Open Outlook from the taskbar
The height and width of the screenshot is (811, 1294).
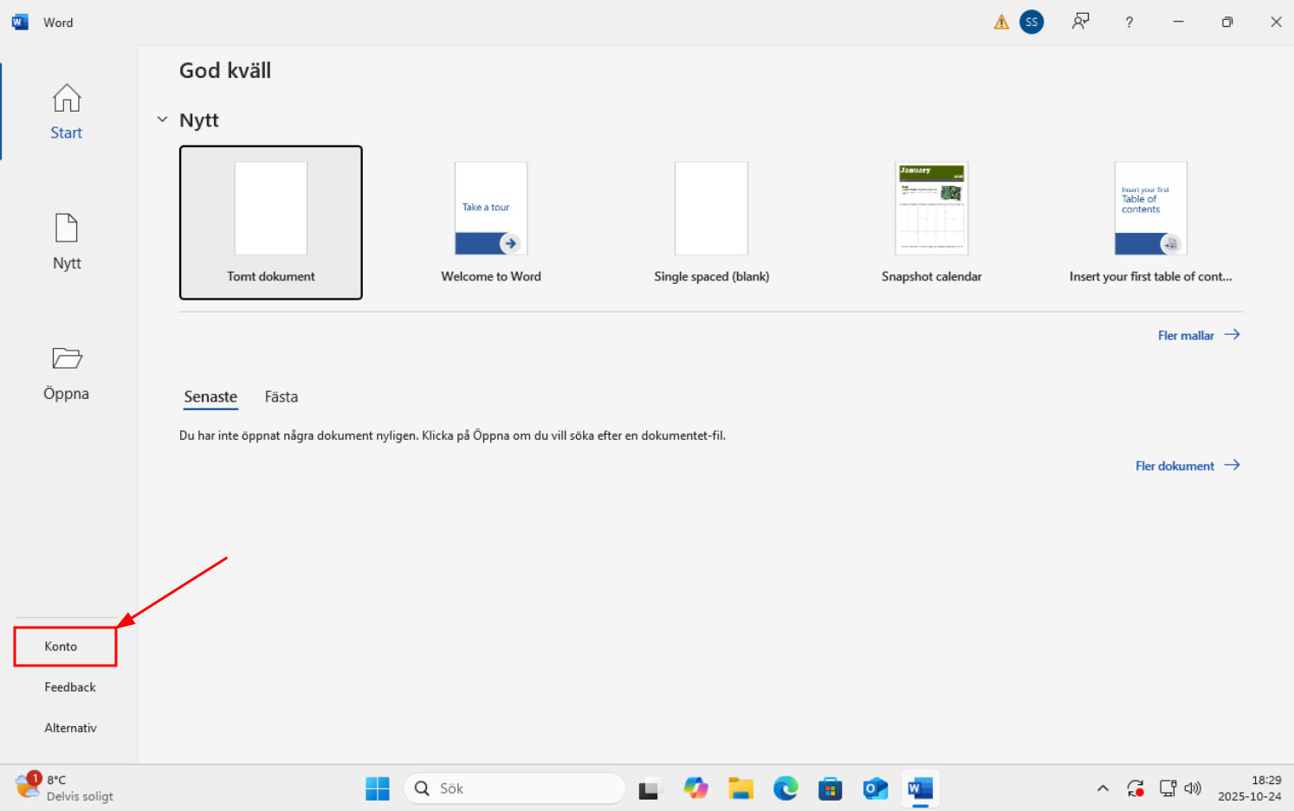(875, 788)
